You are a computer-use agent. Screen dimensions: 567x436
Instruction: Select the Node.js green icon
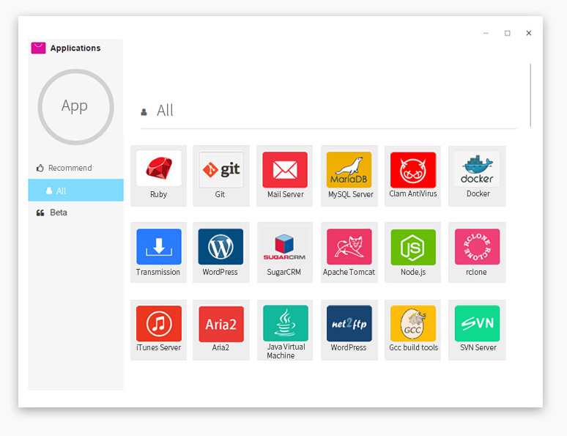(x=413, y=247)
